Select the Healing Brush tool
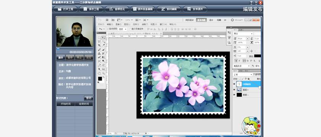 coord(99,49)
